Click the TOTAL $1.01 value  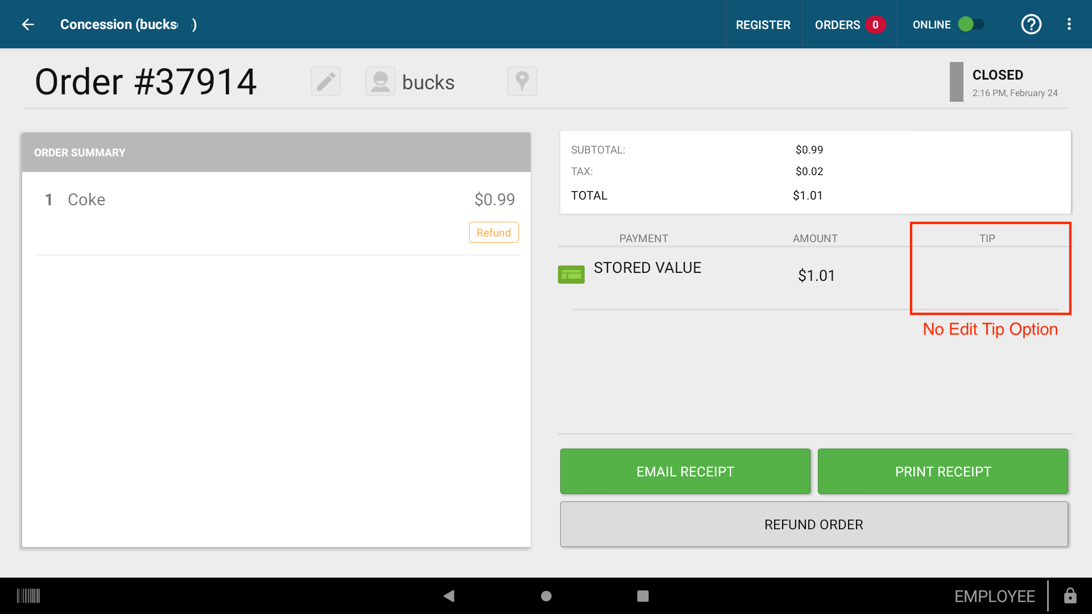(808, 196)
